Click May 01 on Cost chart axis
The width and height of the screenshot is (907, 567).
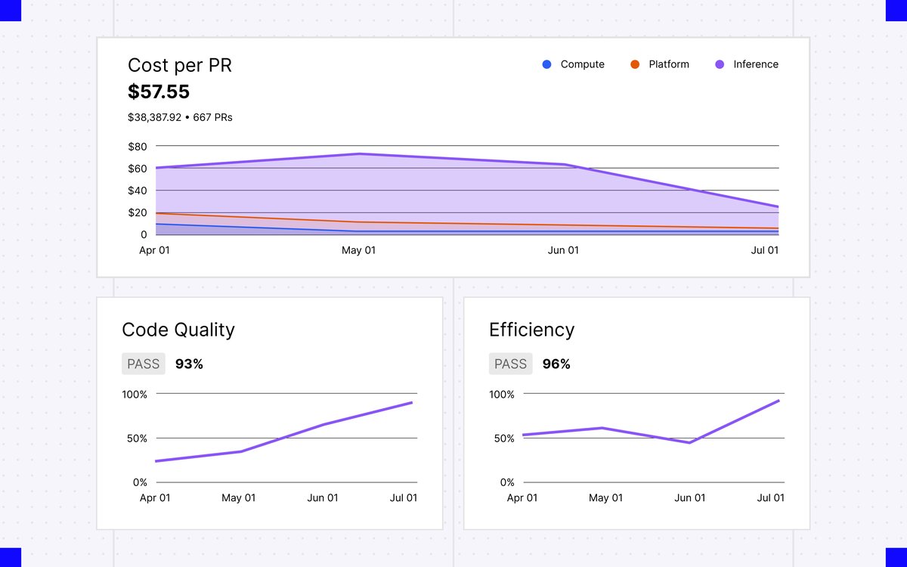pos(358,250)
